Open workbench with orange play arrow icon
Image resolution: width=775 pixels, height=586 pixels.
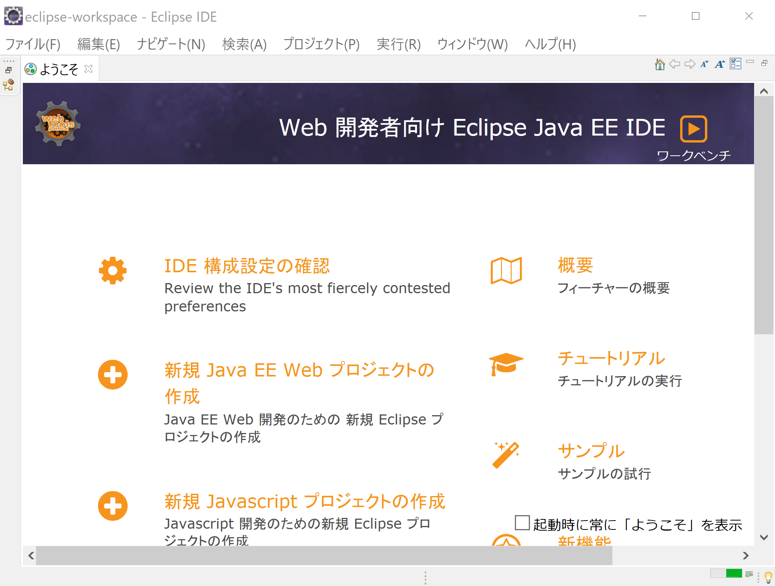(x=693, y=129)
